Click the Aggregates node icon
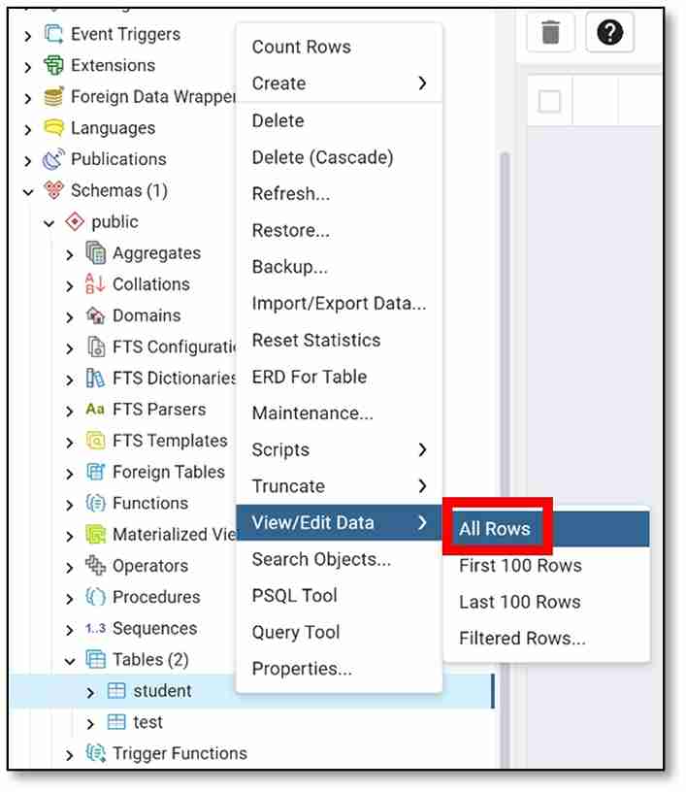The image size is (686, 792). [95, 253]
